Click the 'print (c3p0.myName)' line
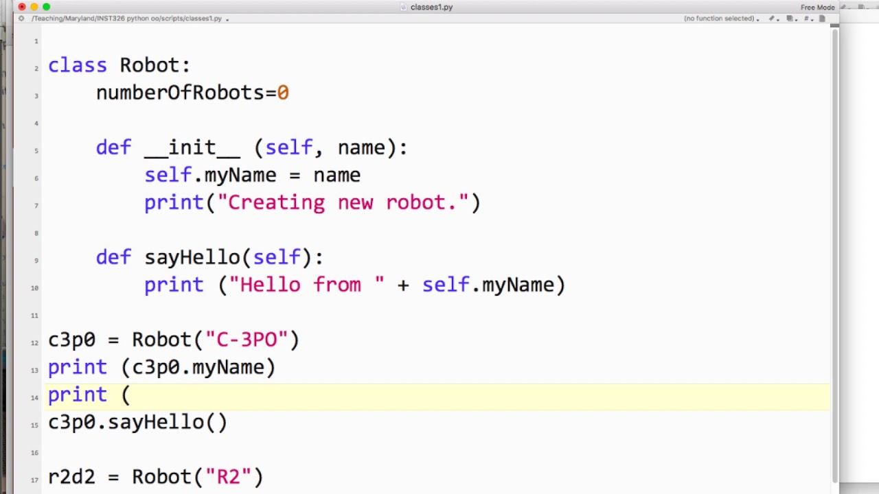Screen dimensions: 879x494 pos(161,367)
